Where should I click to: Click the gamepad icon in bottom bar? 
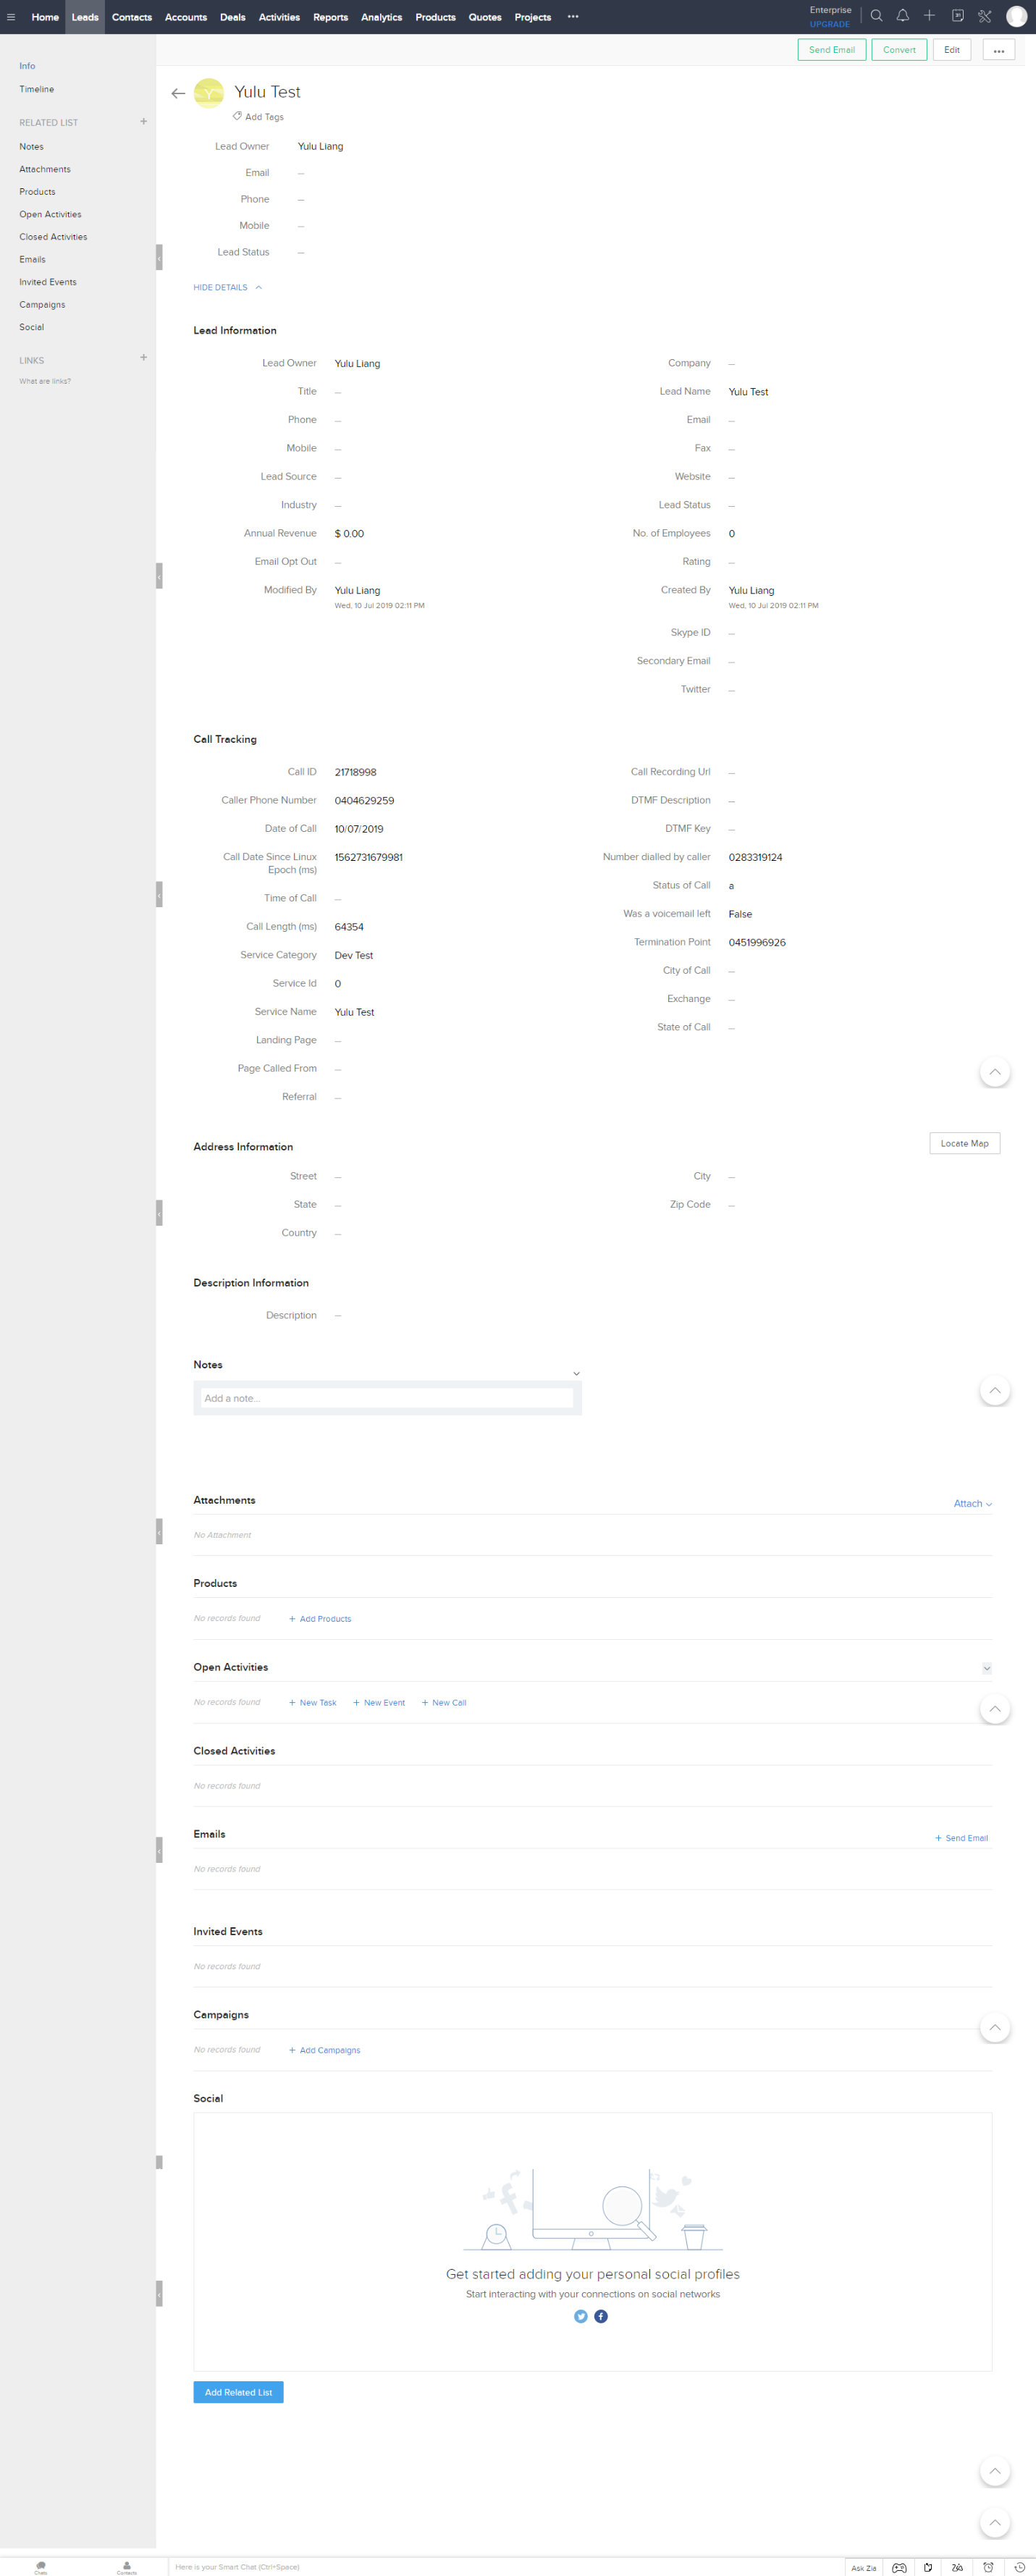pyautogui.click(x=899, y=2567)
